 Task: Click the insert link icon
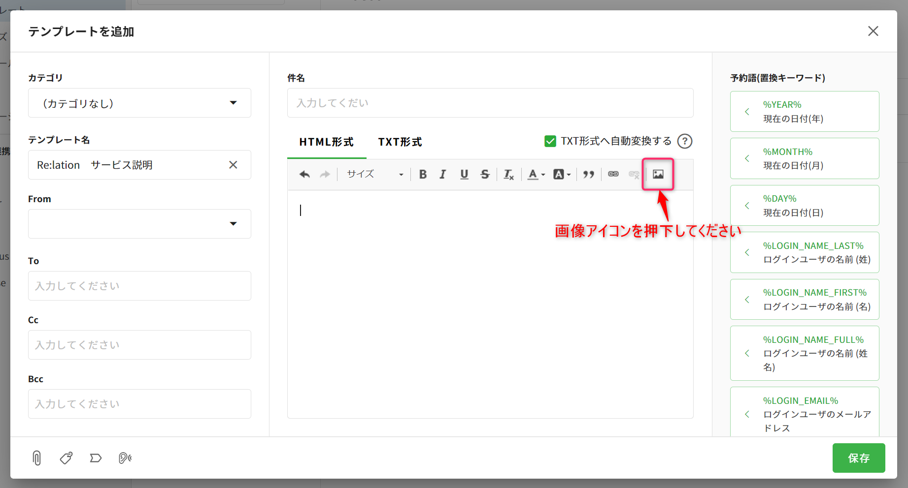coord(613,174)
